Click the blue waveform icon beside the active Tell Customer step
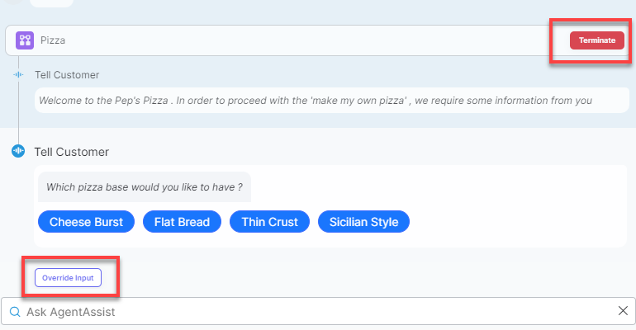 tap(18, 152)
